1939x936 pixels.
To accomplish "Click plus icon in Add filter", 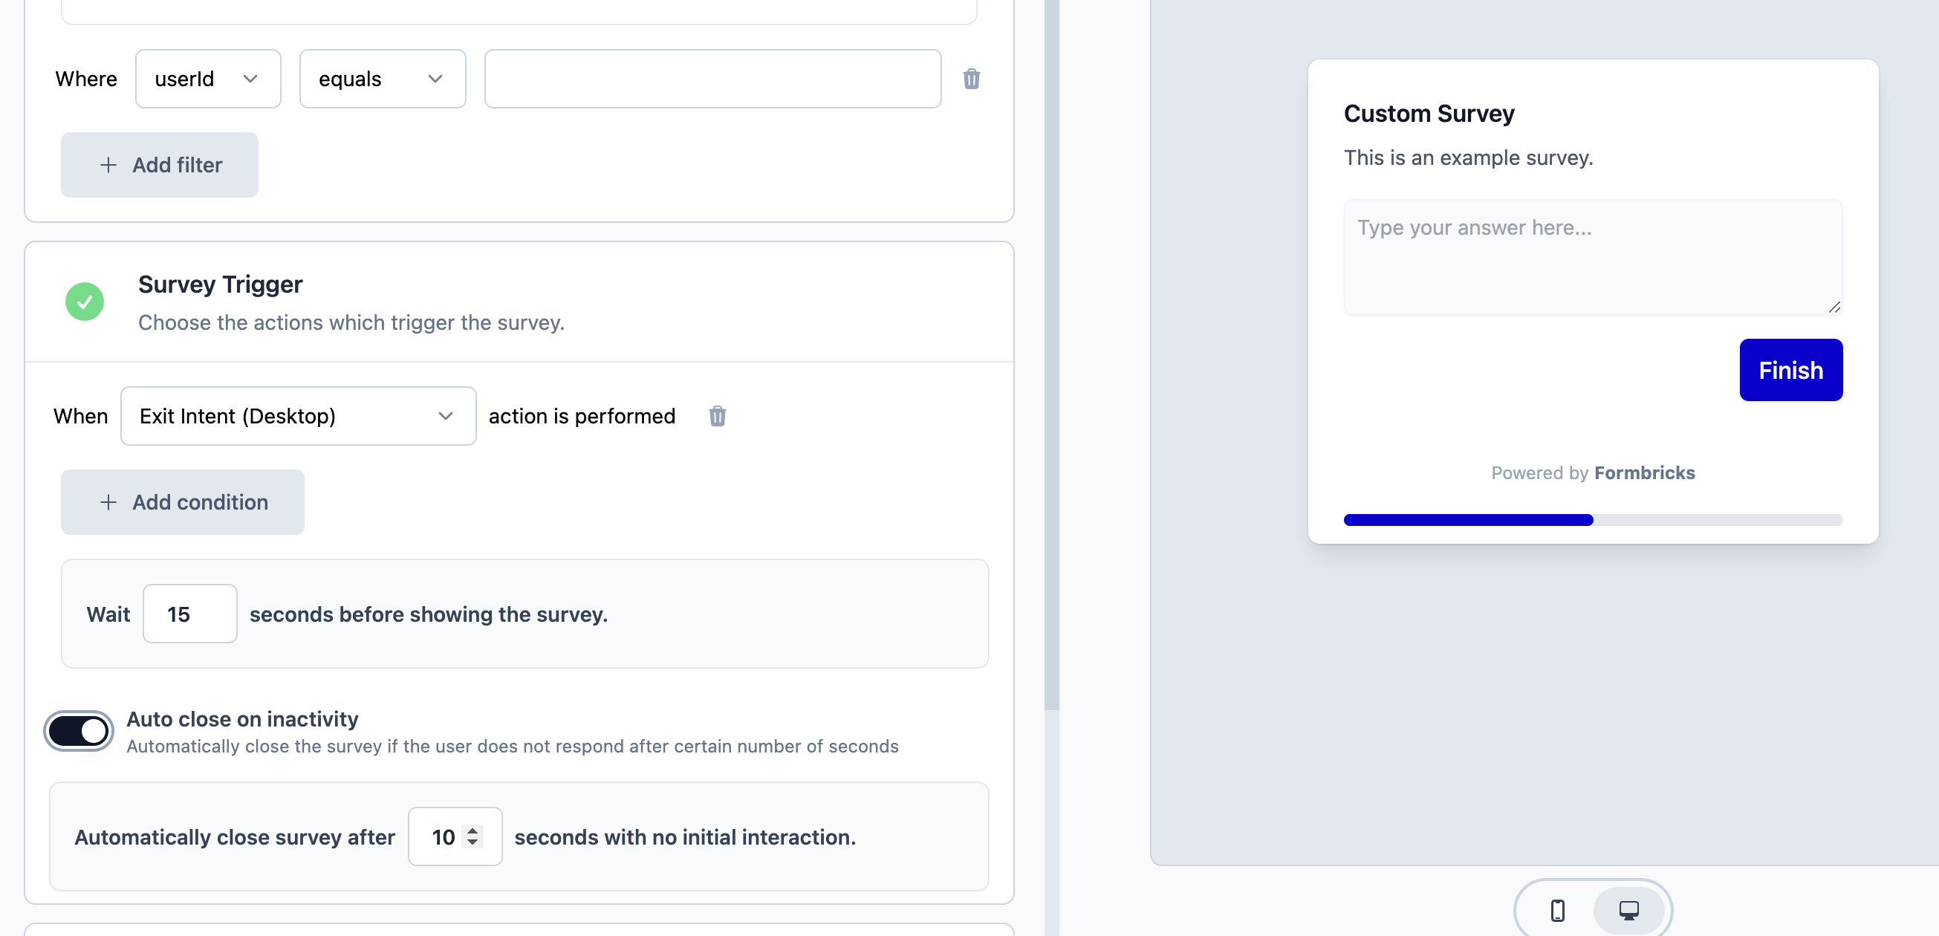I will click(x=108, y=165).
